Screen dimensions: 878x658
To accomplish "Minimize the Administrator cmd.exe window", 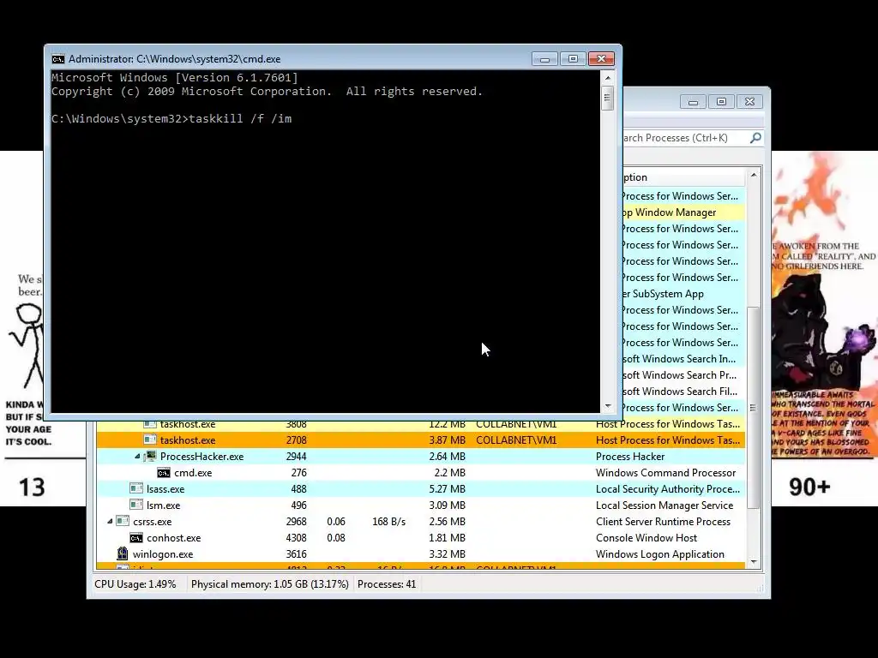I will [x=544, y=59].
